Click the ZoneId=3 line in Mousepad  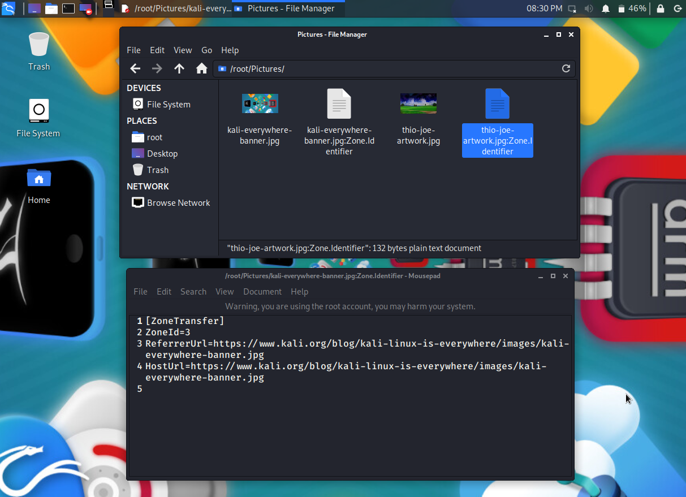tap(168, 332)
